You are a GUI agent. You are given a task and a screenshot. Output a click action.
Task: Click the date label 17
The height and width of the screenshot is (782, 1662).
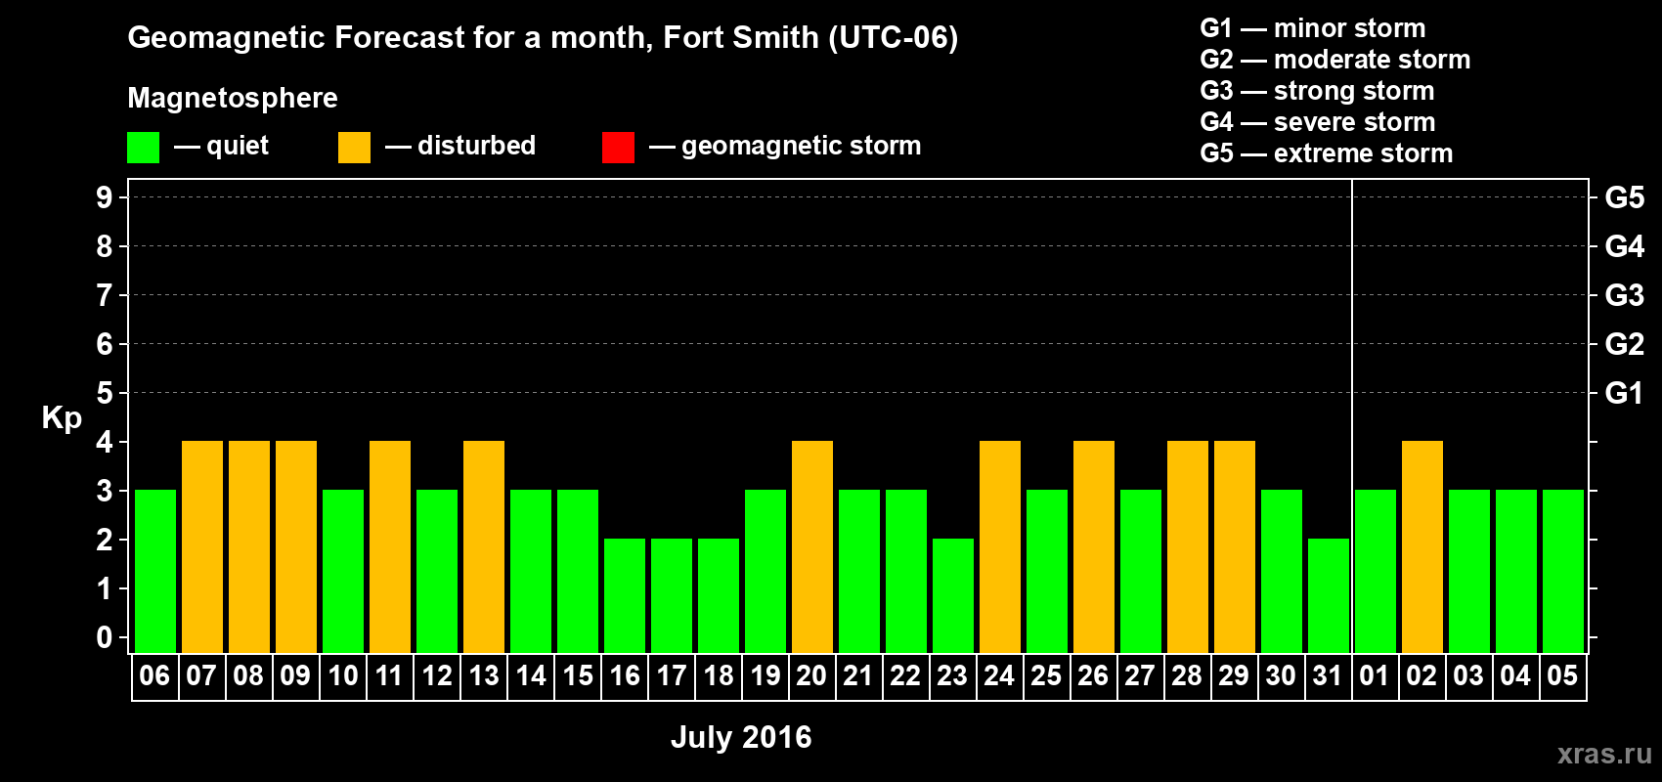click(x=672, y=675)
